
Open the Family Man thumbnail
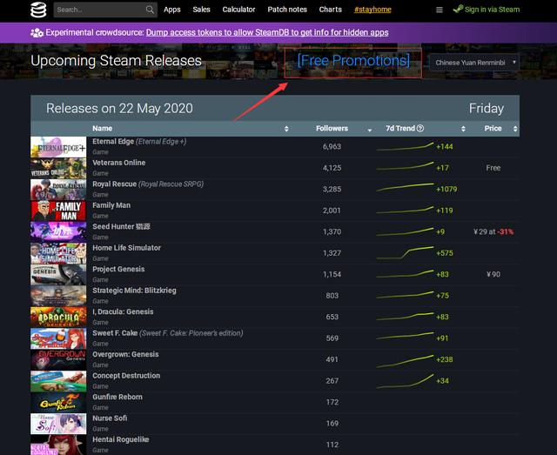click(x=58, y=211)
